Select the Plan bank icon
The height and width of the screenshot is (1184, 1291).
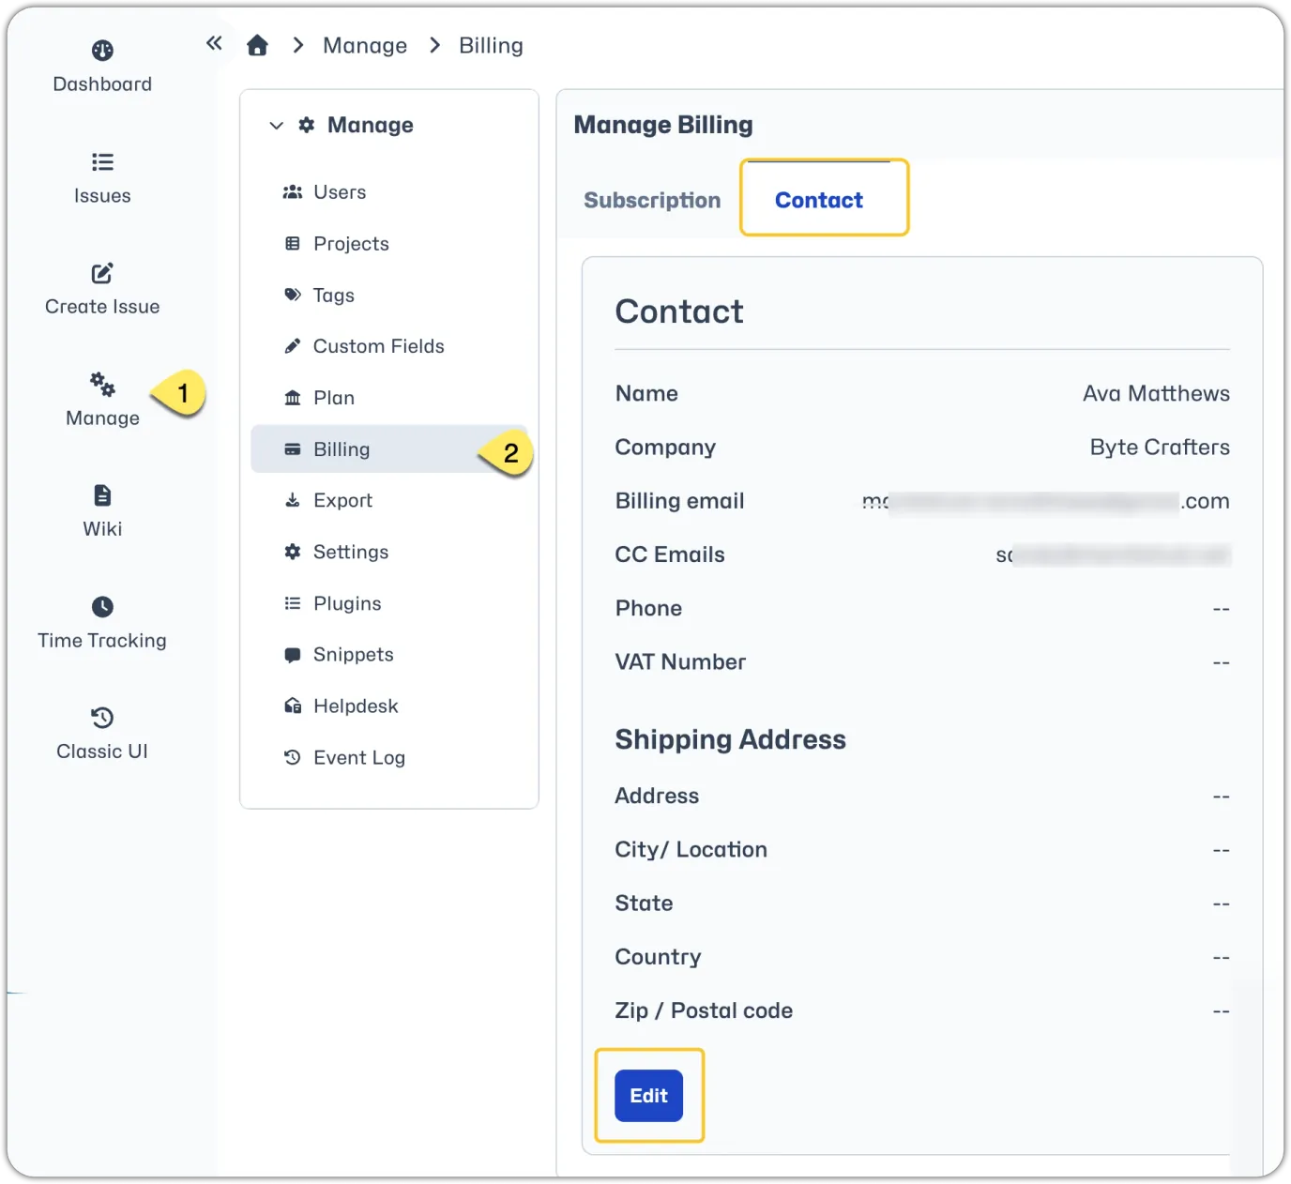tap(293, 398)
